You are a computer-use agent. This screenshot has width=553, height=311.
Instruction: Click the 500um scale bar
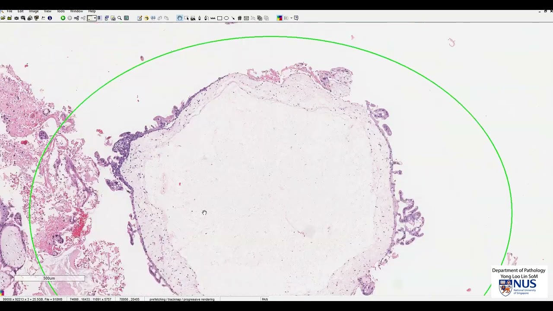click(x=49, y=279)
